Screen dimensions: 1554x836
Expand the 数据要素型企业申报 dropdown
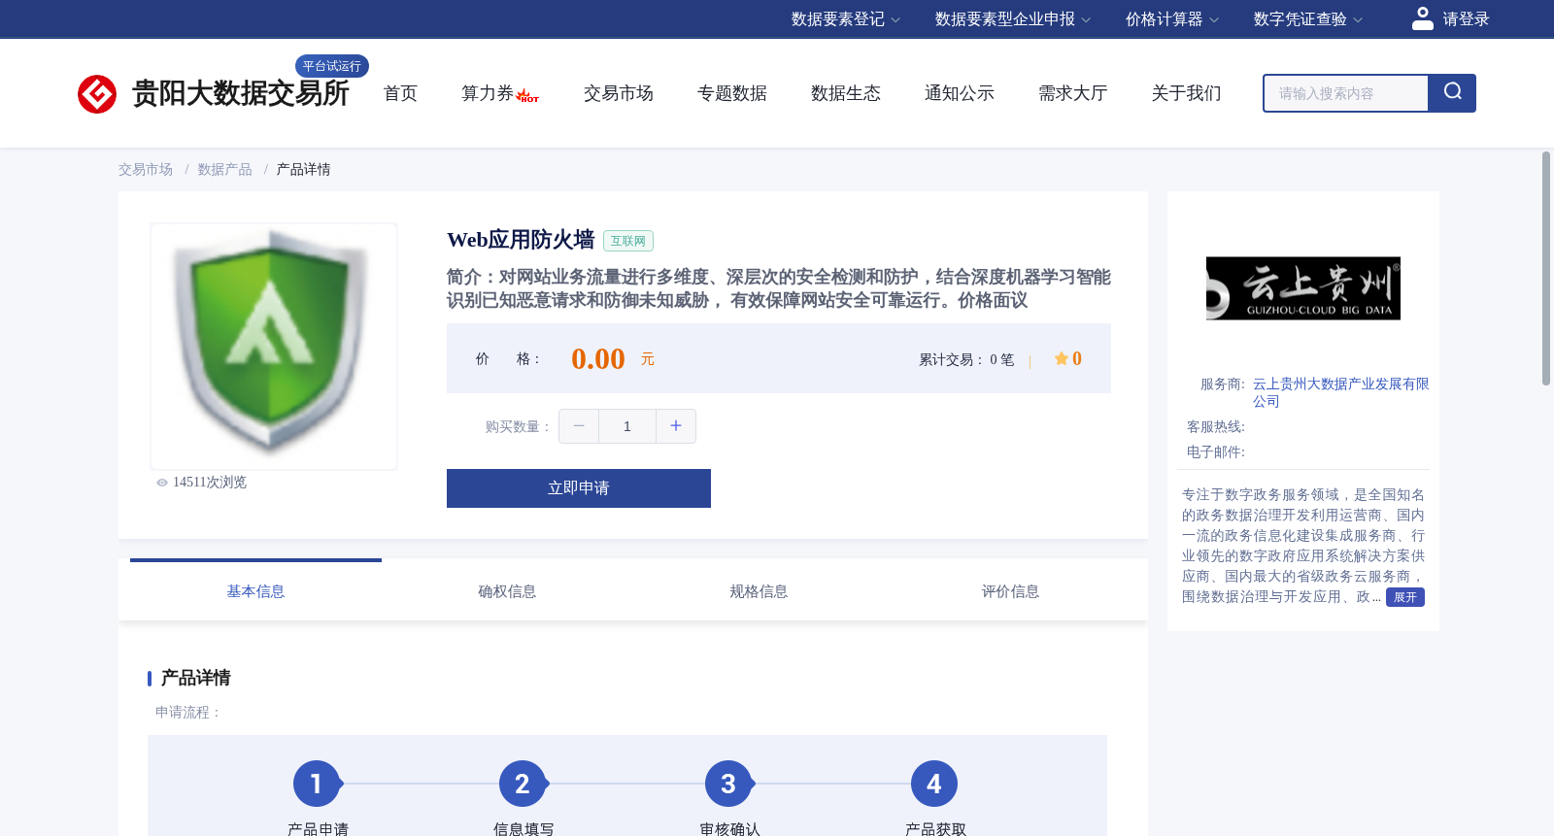point(1013,19)
